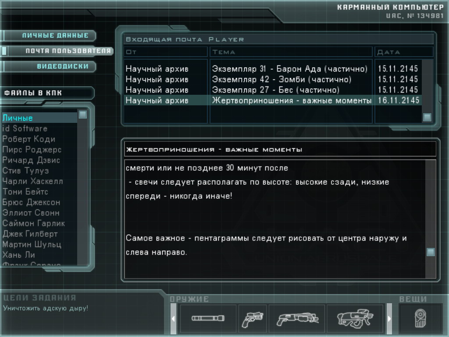Select Хань Ли in files list
This screenshot has width=449, height=337.
click(x=39, y=255)
